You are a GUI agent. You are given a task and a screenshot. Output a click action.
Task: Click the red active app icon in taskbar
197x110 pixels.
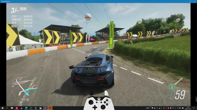click(45, 108)
